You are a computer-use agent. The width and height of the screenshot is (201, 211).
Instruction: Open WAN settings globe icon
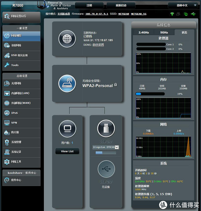[x=7, y=103]
